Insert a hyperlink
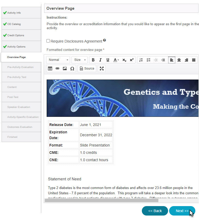Screen dimensions: 199x220 tap(57, 69)
